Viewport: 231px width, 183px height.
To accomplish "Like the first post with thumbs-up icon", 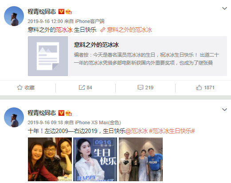I will tap(199, 88).
